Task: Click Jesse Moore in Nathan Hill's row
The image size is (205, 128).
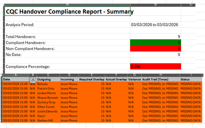Action: (x=69, y=120)
